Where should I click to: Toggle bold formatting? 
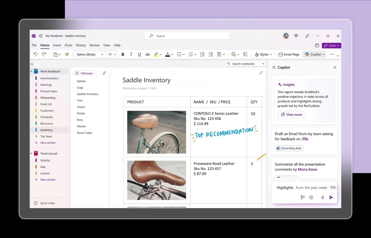(x=122, y=54)
